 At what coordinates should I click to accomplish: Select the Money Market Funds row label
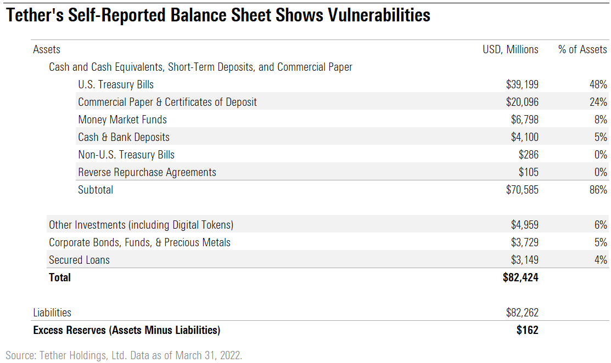point(122,120)
